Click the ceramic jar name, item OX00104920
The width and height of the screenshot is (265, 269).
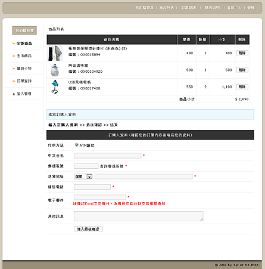click(x=78, y=66)
